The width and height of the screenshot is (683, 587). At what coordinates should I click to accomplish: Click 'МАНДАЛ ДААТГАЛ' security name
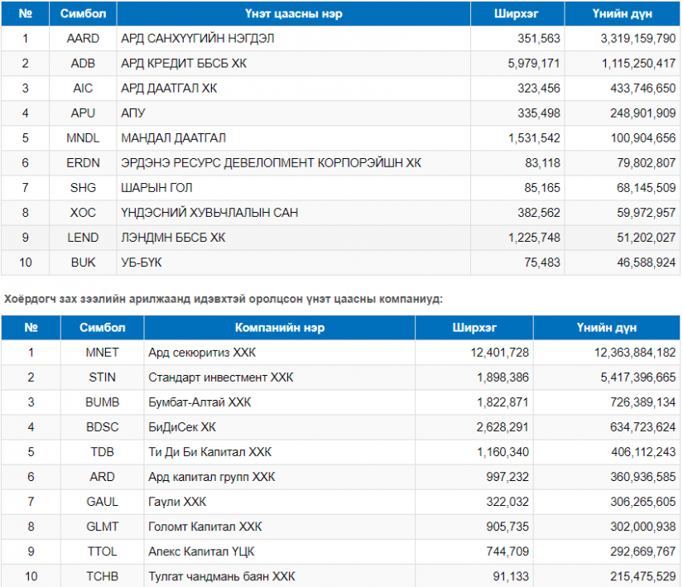(x=173, y=137)
